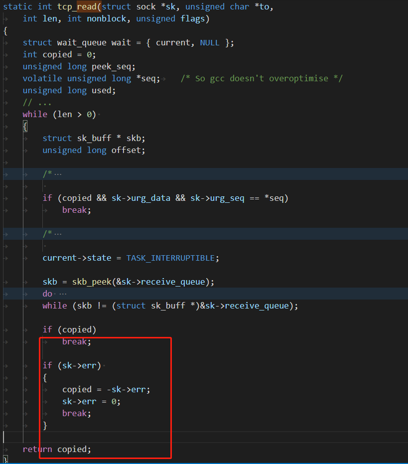This screenshot has width=408, height=464.
Task: Click the 'if (sk->err)' statement
Action: coord(72,365)
